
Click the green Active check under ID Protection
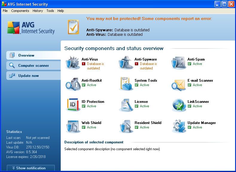[83, 106]
